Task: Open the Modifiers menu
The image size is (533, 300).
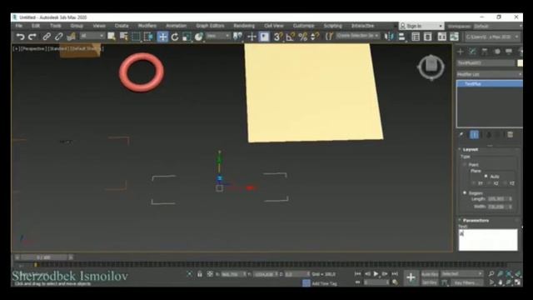Action: point(147,26)
